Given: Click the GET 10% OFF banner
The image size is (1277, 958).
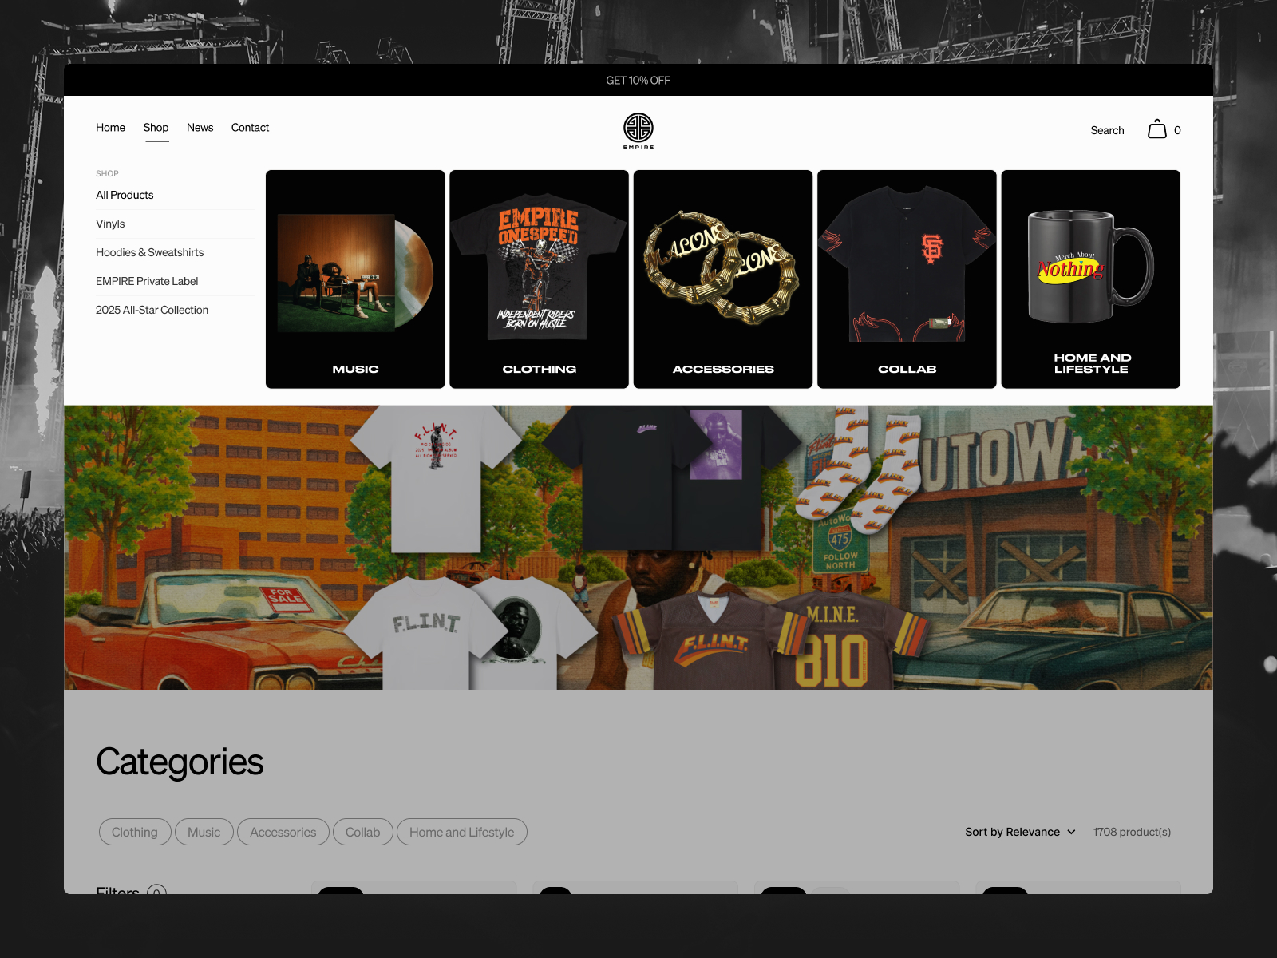Looking at the screenshot, I should 638,80.
